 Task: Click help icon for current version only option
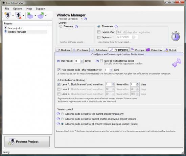58,114
